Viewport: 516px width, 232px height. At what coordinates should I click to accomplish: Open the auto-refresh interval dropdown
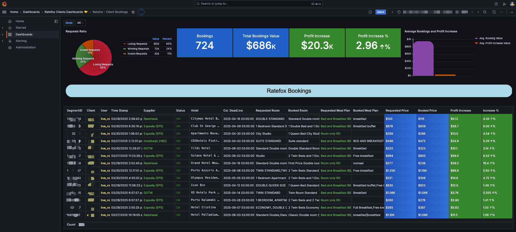(501, 12)
